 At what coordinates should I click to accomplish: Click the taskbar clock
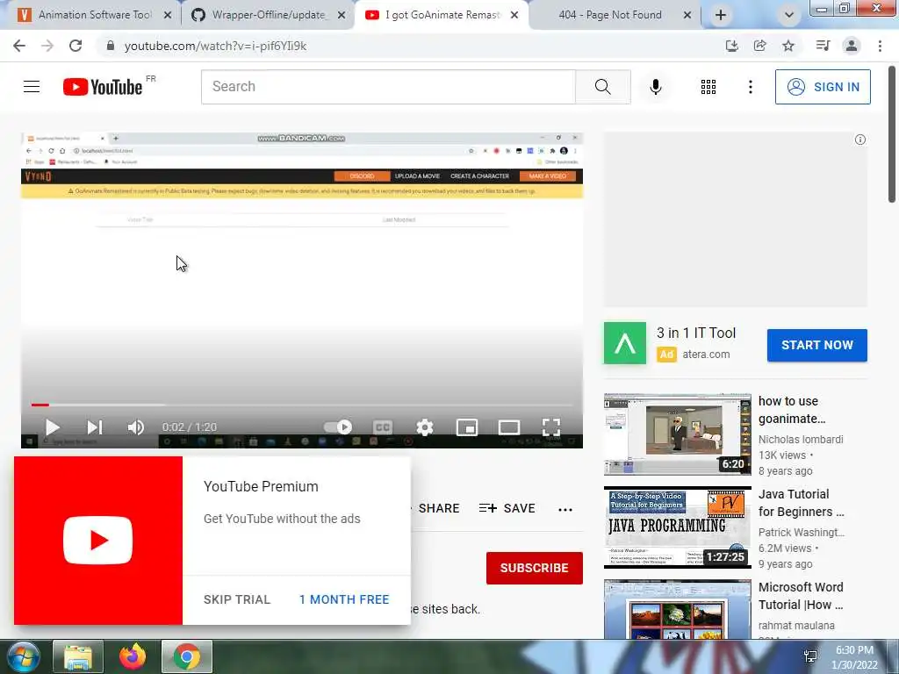(x=854, y=657)
